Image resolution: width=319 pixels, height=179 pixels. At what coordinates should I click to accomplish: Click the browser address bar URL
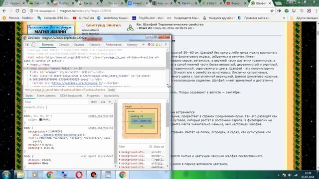[x=85, y=11]
